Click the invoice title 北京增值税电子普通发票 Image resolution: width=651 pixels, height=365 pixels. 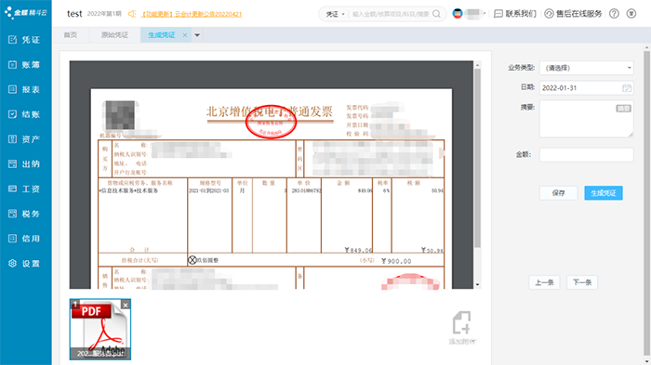270,111
